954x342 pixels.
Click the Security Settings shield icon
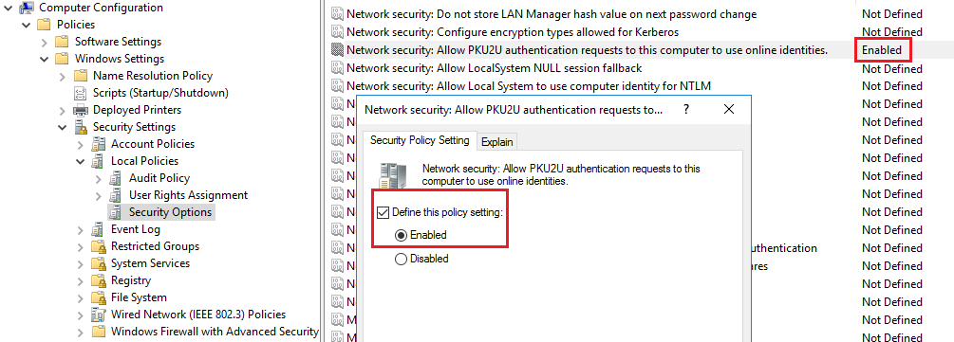(x=80, y=127)
